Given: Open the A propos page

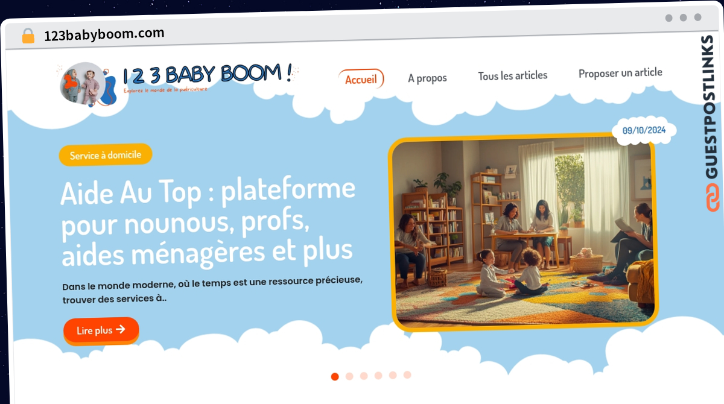Looking at the screenshot, I should click(x=427, y=78).
